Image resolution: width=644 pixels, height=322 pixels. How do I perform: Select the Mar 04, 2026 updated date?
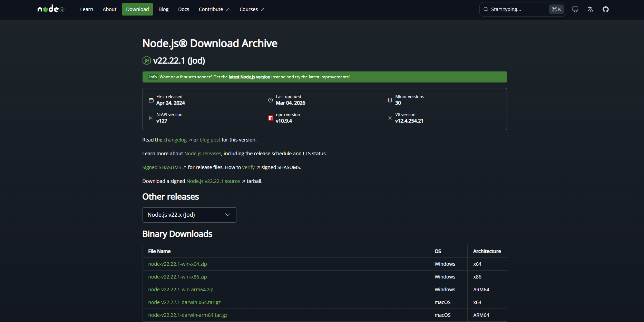[x=291, y=103]
